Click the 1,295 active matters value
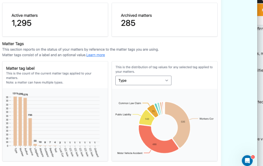This screenshot has width=263, height=166. [21, 23]
